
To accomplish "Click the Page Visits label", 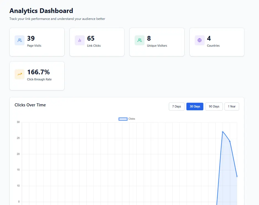I will (34, 46).
